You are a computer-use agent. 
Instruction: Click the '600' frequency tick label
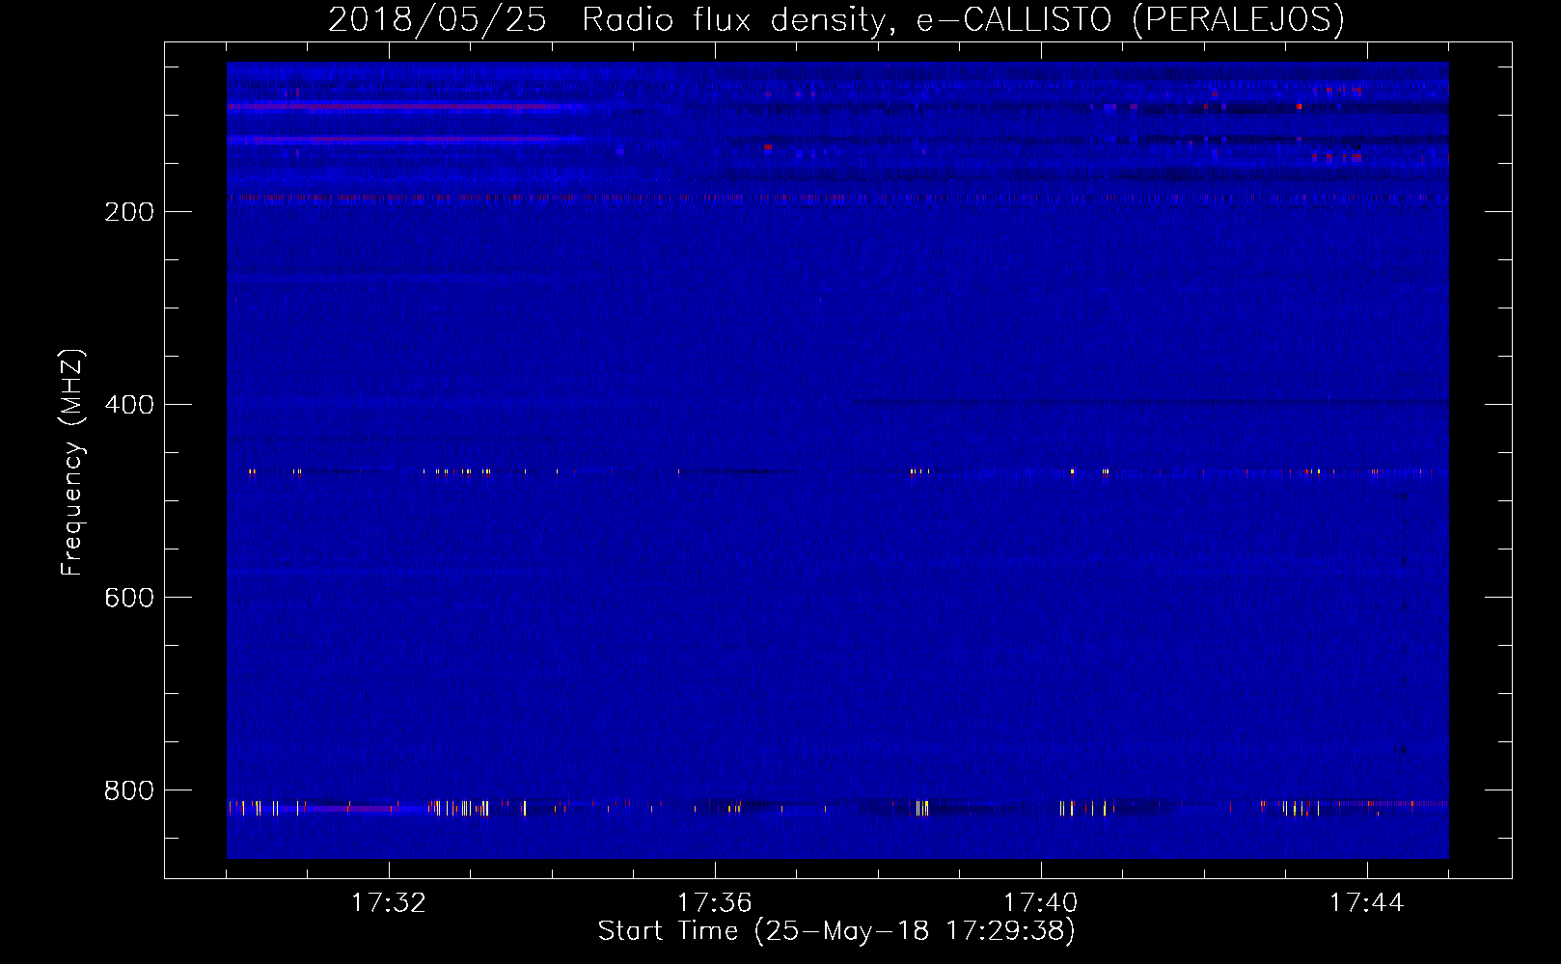129,598
